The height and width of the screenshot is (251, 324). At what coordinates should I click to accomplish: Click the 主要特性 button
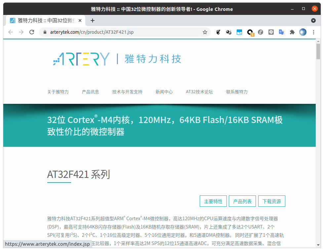pos(213,201)
